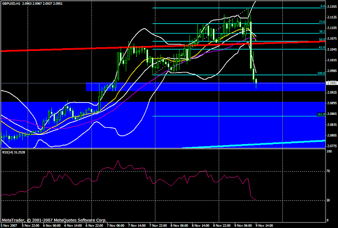Click the 2.1015 price axis label
Image resolution: width=338 pixels, height=228 pixels.
point(332,60)
